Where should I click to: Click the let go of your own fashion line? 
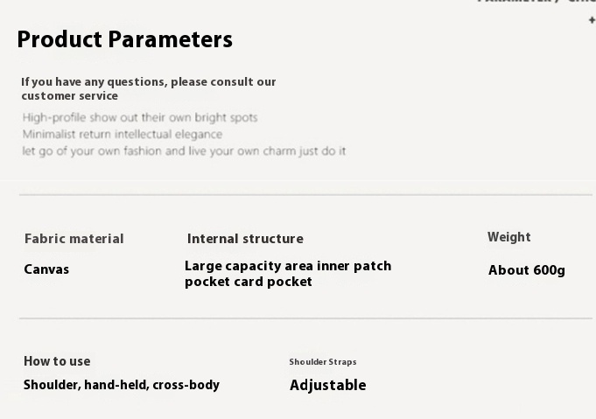coord(184,151)
